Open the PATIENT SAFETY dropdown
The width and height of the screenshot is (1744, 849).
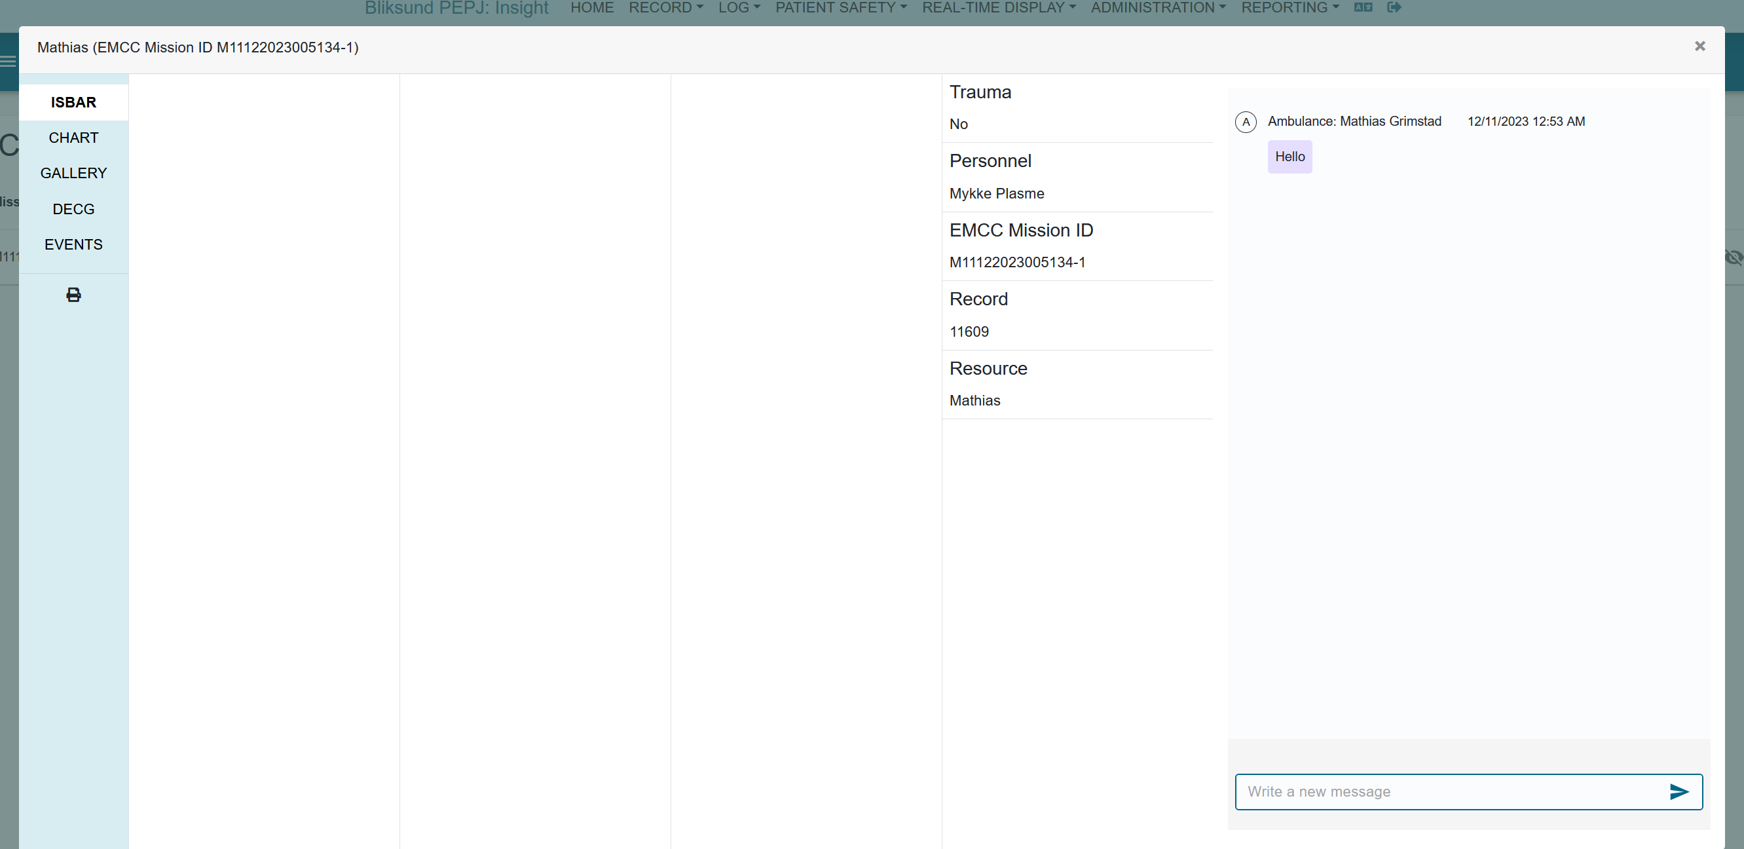841,7
